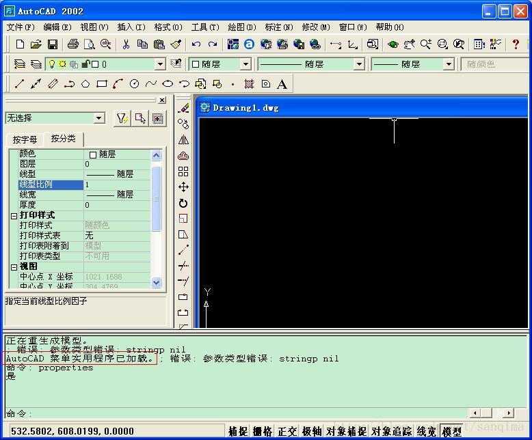532x440 pixels.
Task: Click the Select Objects cursor icon
Action: click(x=140, y=118)
